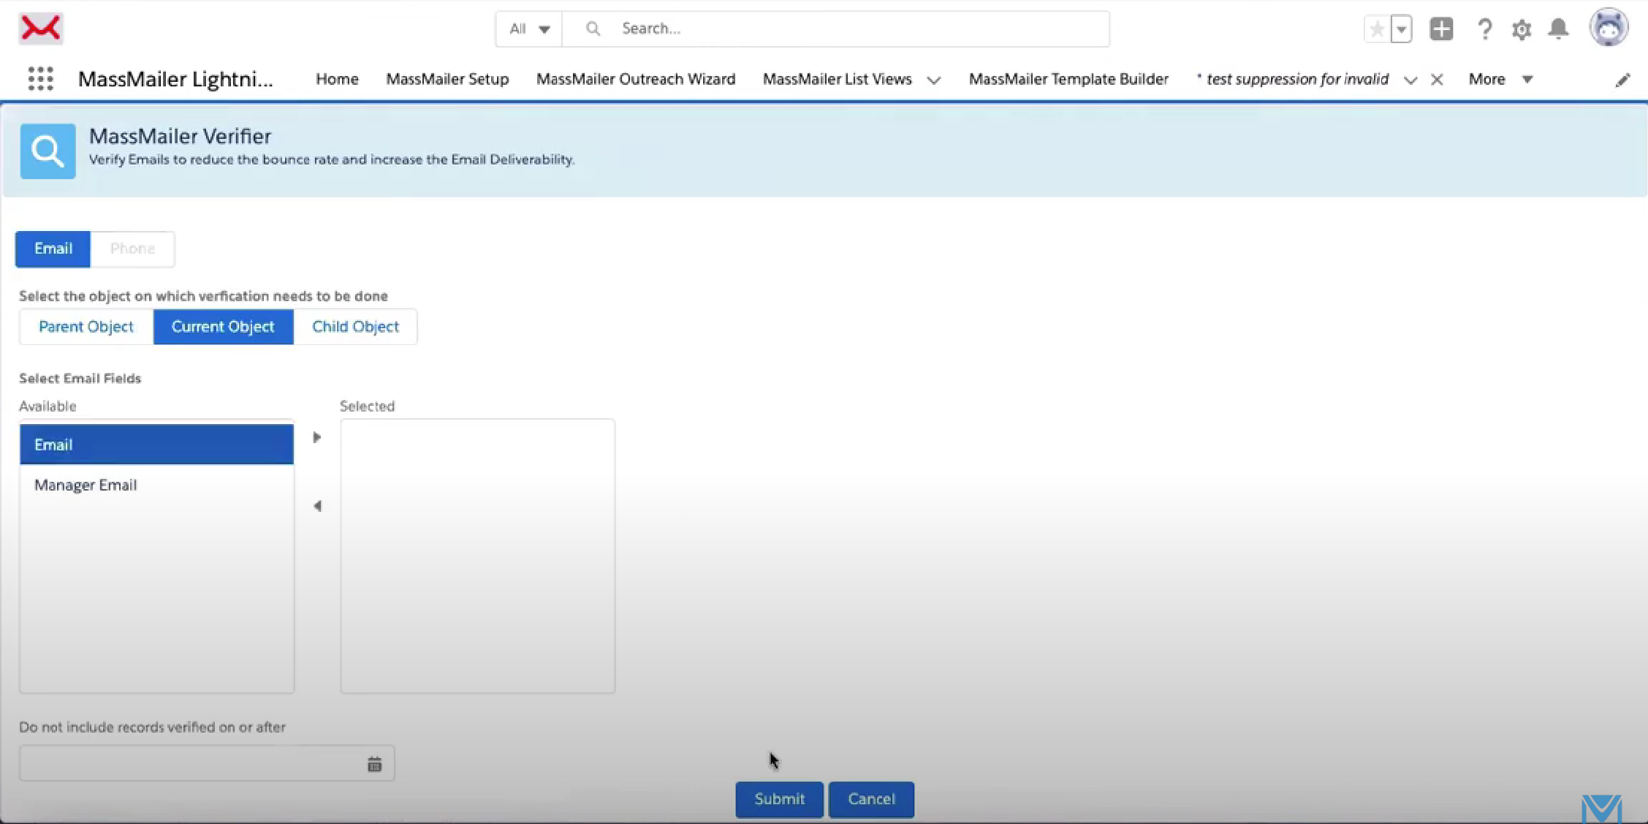Viewport: 1648px width, 824px height.
Task: Expand the All search scope dropdown
Action: coord(529,29)
